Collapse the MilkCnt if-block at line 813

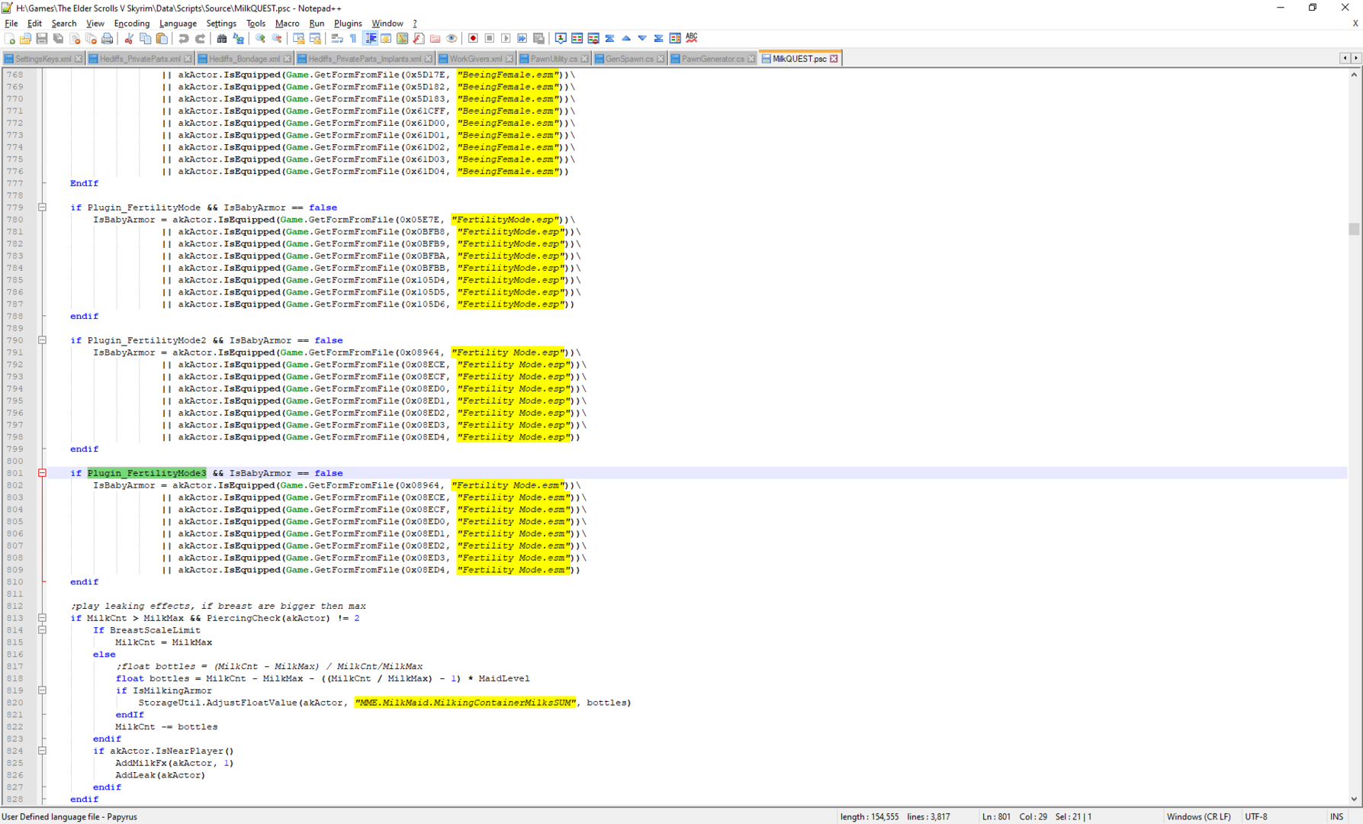click(x=42, y=618)
